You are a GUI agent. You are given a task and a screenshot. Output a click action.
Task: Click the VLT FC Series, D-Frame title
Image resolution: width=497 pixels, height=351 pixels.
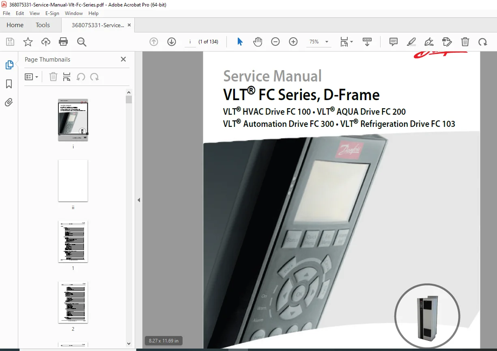[x=301, y=95]
